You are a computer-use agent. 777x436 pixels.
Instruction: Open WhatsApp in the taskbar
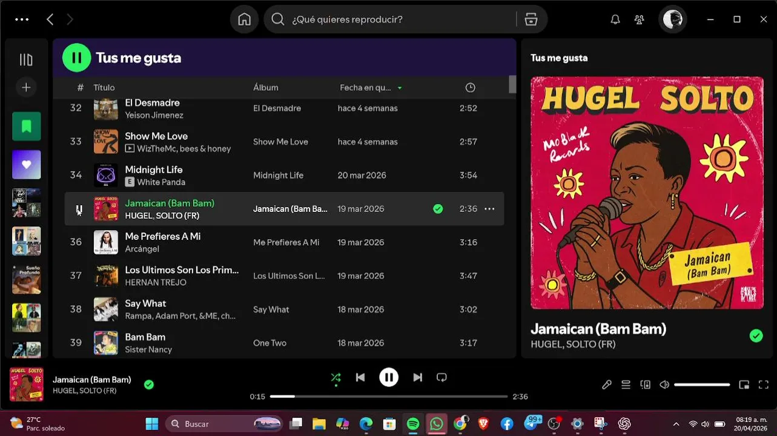tap(436, 423)
